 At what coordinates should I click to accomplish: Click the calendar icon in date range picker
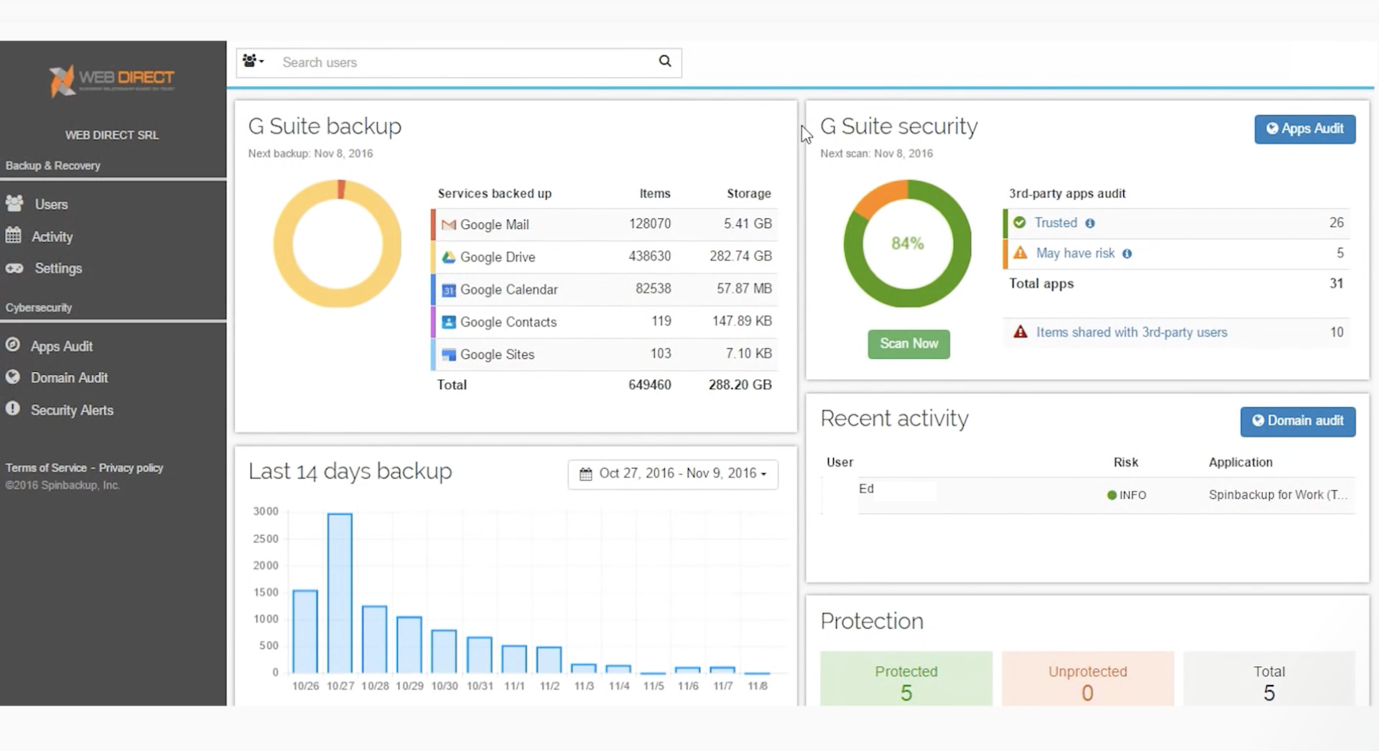click(x=585, y=474)
